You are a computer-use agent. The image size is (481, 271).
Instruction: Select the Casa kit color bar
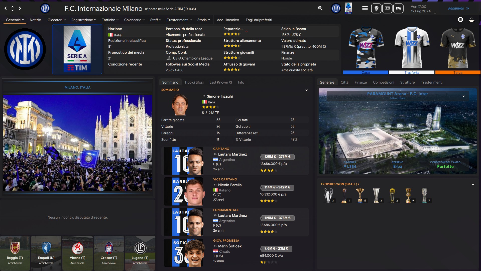tap(366, 73)
